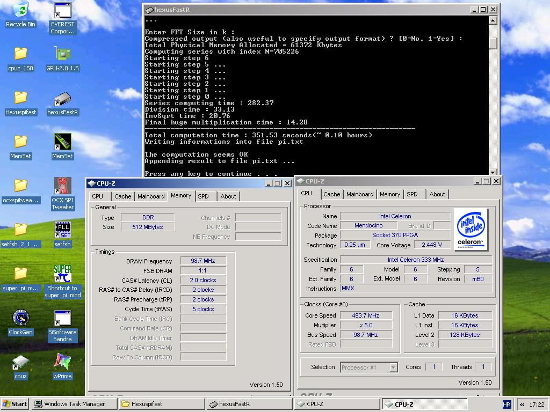Switch to Hexuspifast taskbar button

(x=162, y=404)
